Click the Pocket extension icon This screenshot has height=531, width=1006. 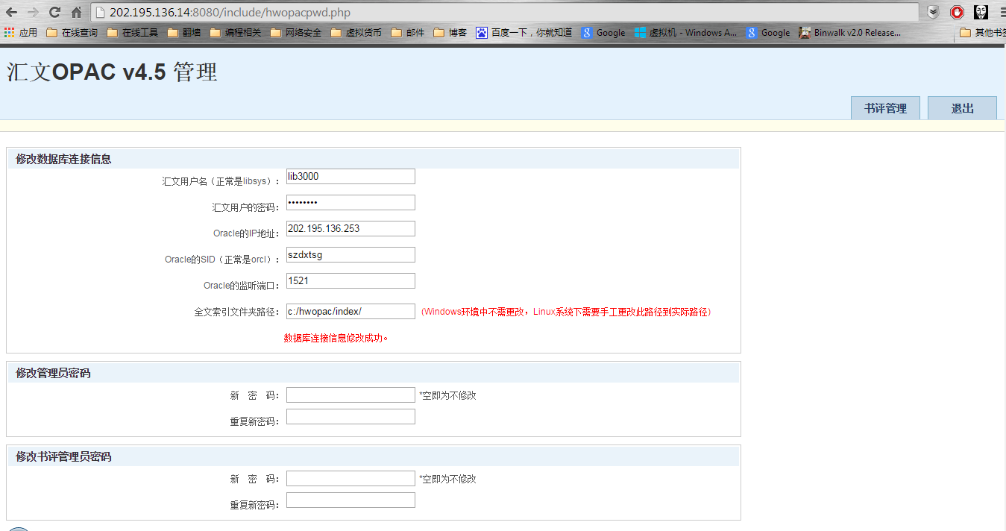[933, 12]
